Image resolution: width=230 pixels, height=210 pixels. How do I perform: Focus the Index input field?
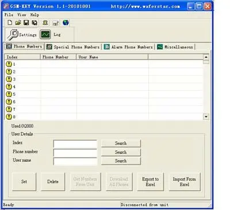pyautogui.click(x=75, y=144)
